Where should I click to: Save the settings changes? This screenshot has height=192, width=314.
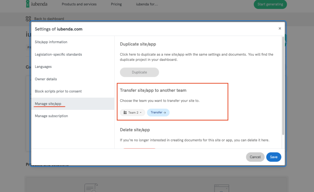pos(274,157)
